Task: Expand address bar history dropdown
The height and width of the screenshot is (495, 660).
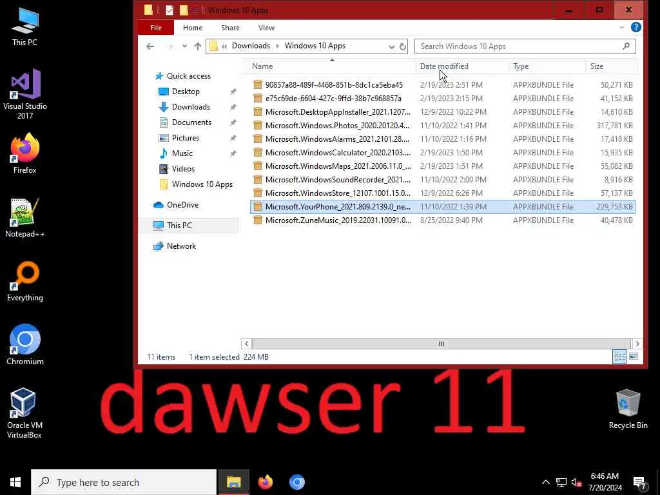Action: pos(391,46)
